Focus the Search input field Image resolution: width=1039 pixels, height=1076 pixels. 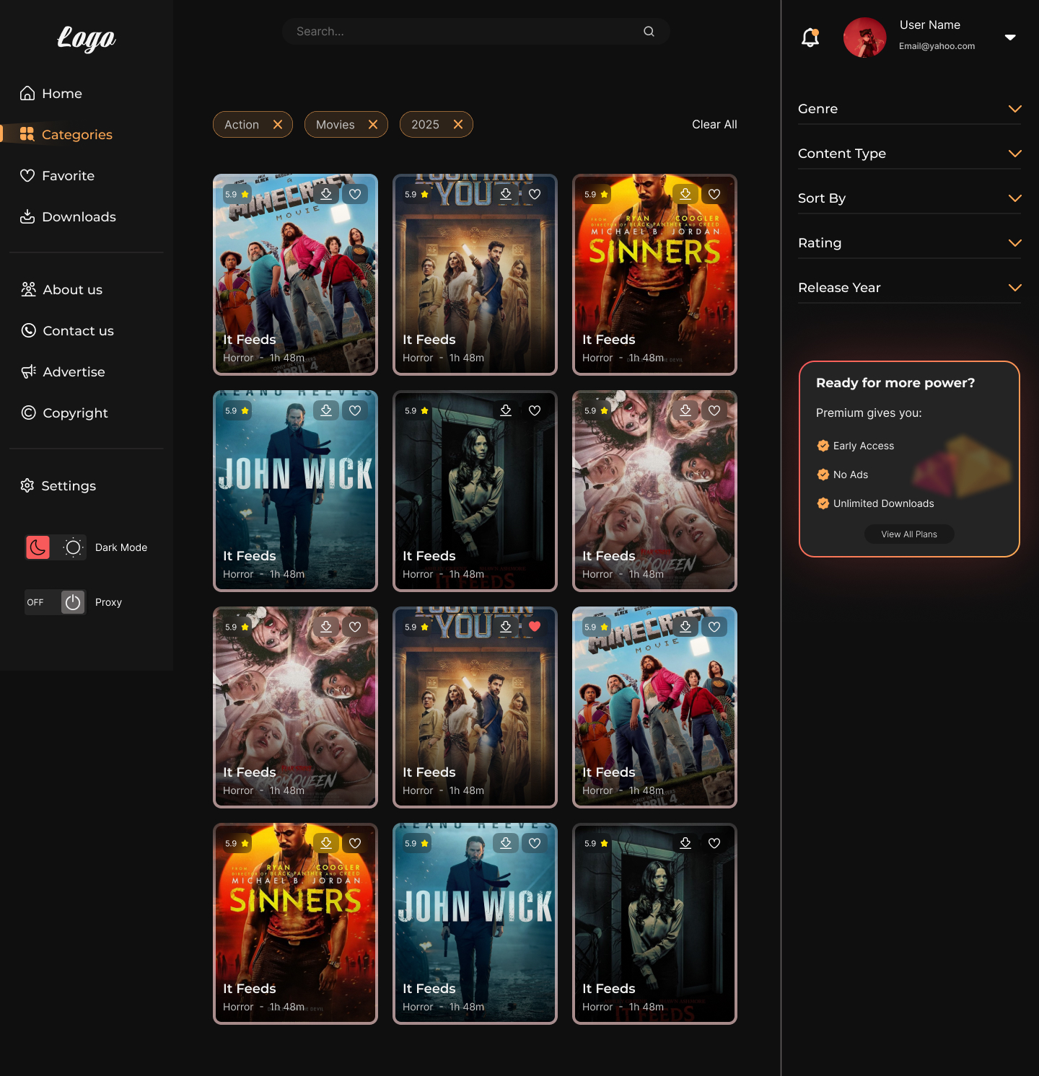point(476,32)
